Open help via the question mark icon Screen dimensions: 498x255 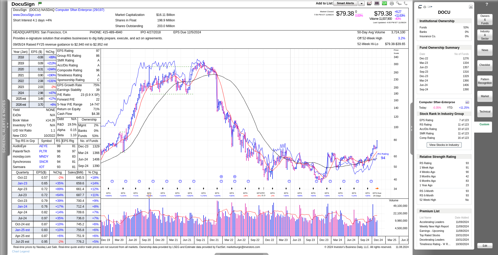pos(487,4)
